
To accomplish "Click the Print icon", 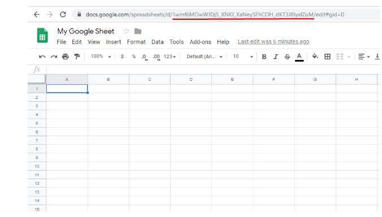I will (x=66, y=57).
